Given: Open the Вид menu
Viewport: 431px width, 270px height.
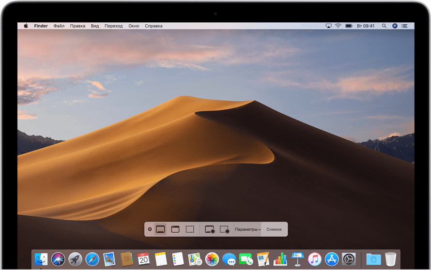Looking at the screenshot, I should pos(95,26).
